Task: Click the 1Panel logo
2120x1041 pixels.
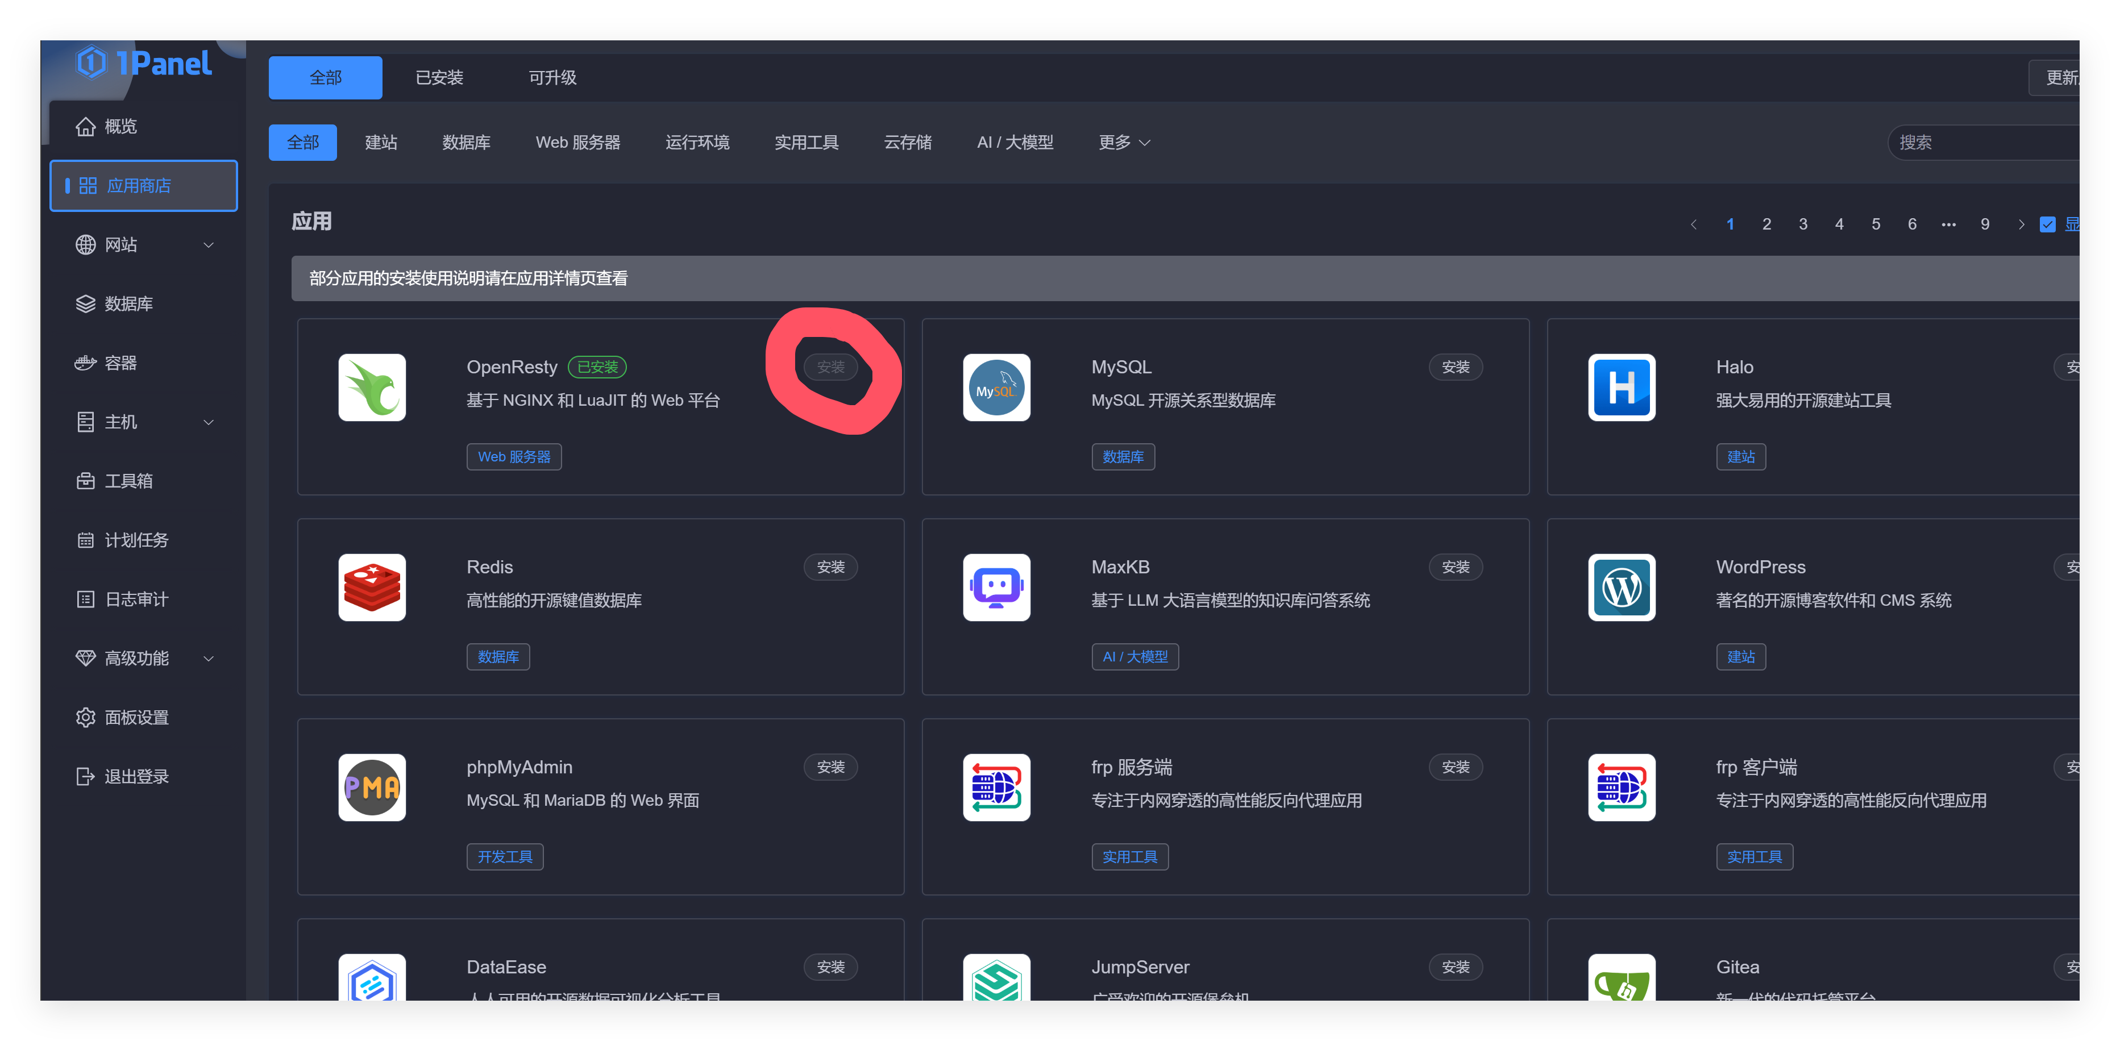Action: pos(144,63)
